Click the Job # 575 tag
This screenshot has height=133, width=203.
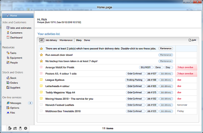pos(152,92)
